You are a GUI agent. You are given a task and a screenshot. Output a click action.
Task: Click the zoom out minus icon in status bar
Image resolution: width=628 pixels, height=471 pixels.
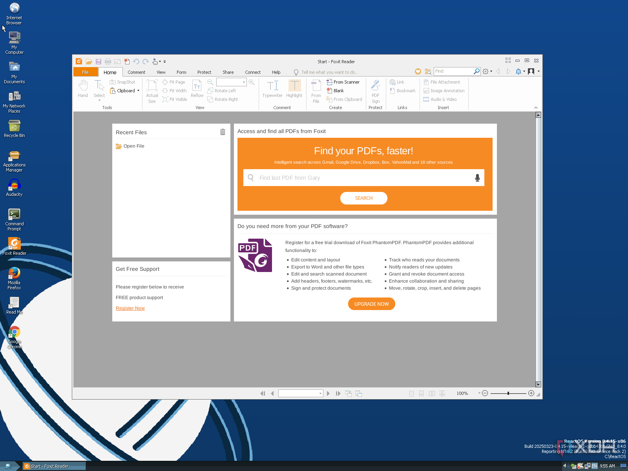(x=485, y=393)
